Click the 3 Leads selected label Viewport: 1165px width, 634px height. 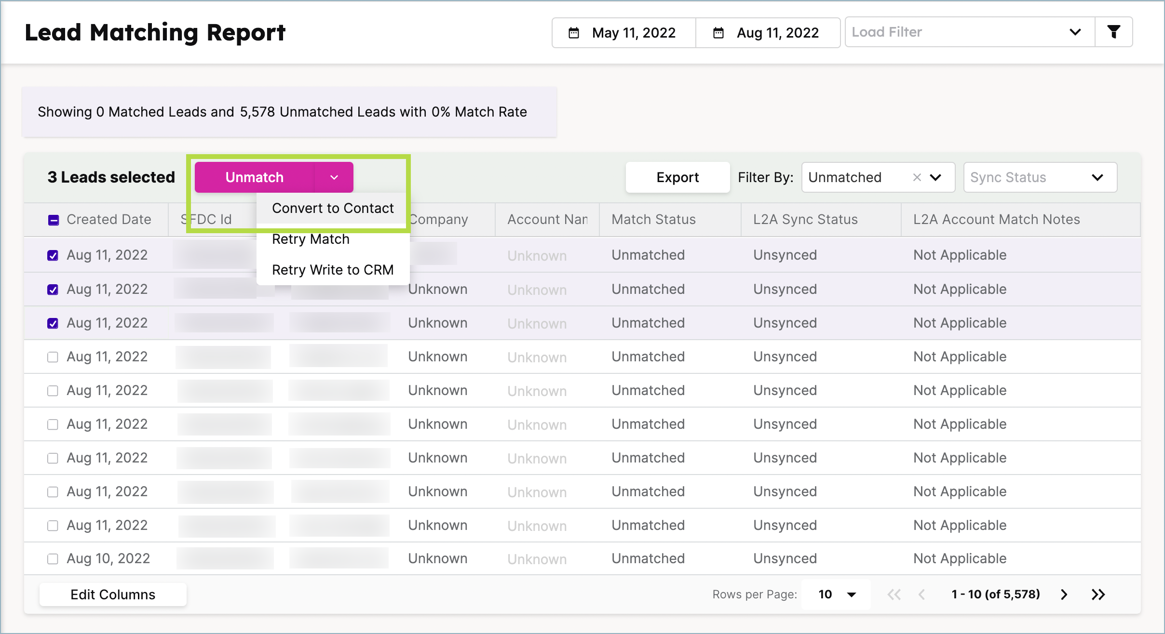[111, 177]
